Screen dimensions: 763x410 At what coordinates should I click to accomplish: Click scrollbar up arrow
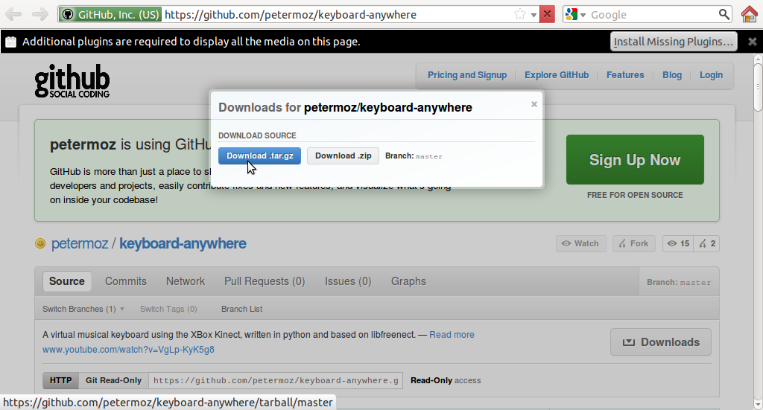758,59
